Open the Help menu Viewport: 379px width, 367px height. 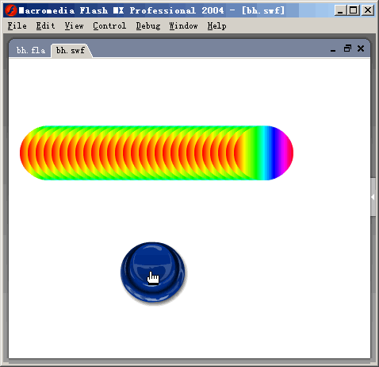pos(216,26)
